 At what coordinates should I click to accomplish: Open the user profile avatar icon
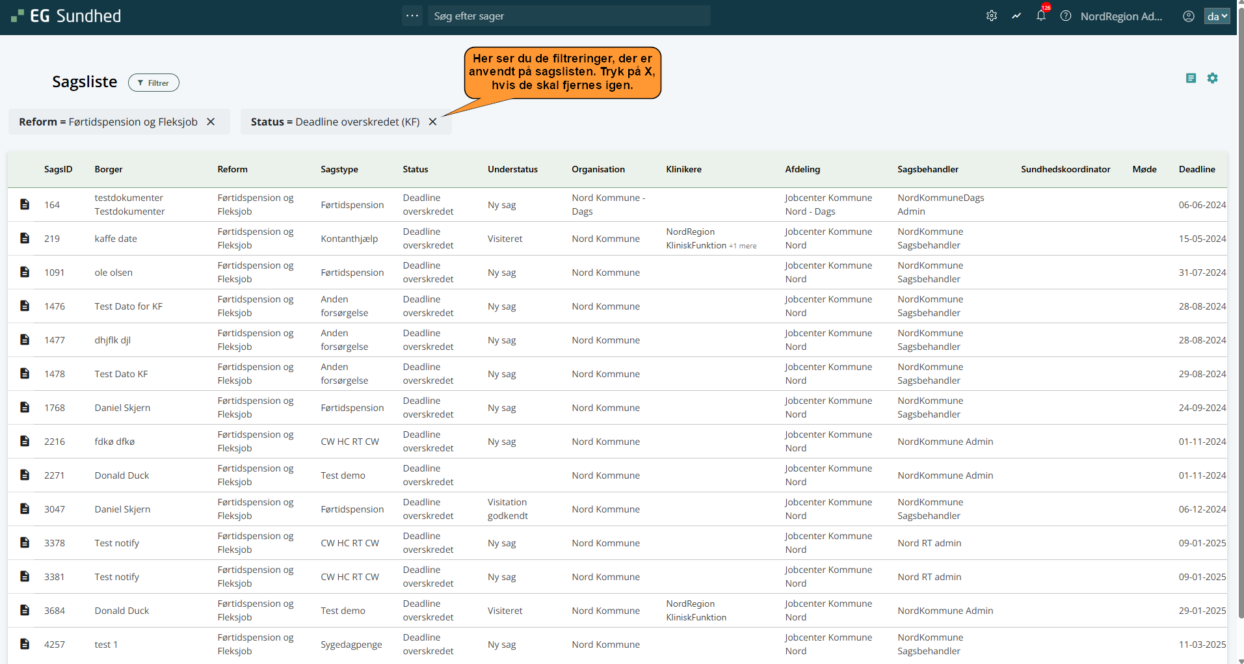(1189, 16)
